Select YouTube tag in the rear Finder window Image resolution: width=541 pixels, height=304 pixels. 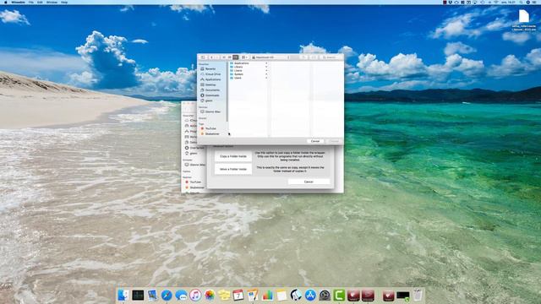195,182
